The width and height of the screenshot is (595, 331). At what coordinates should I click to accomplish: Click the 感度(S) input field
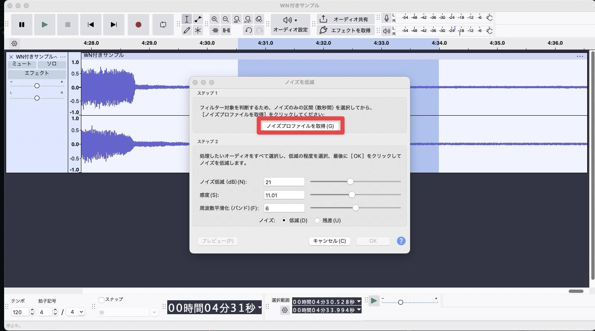pyautogui.click(x=284, y=195)
